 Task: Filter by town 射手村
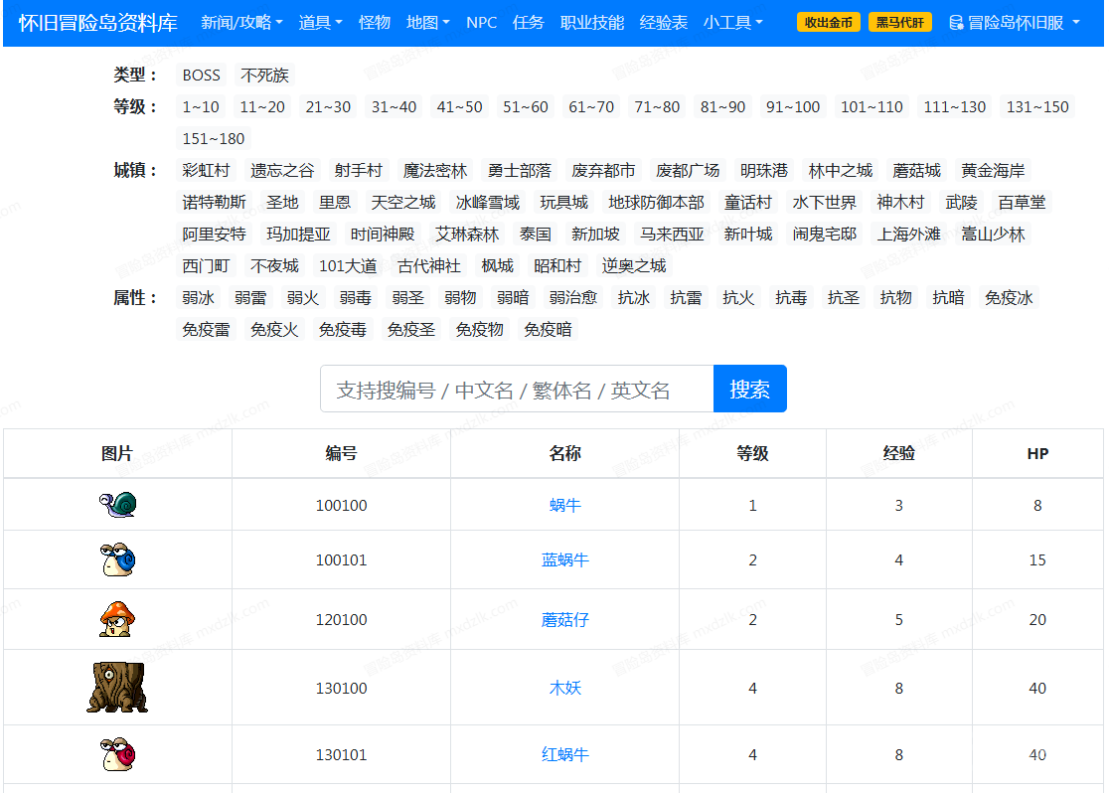pos(358,171)
